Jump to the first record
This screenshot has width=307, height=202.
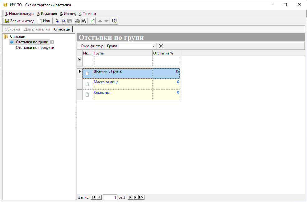point(93,197)
